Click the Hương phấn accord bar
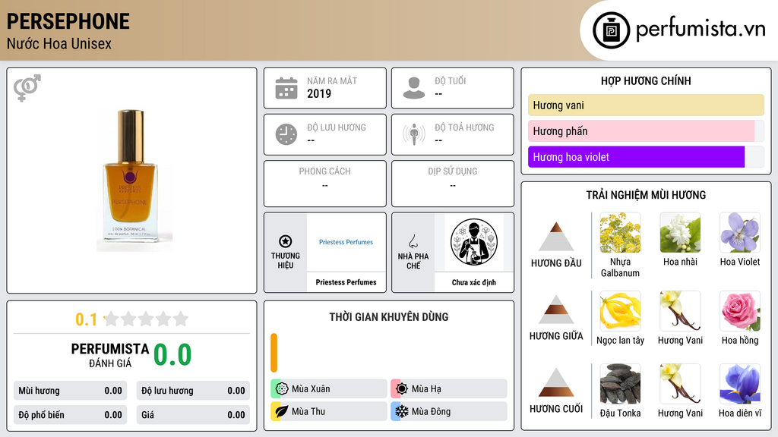The height and width of the screenshot is (437, 778). [646, 130]
